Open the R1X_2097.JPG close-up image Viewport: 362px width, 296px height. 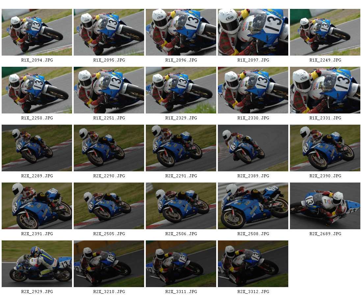pos(253,32)
